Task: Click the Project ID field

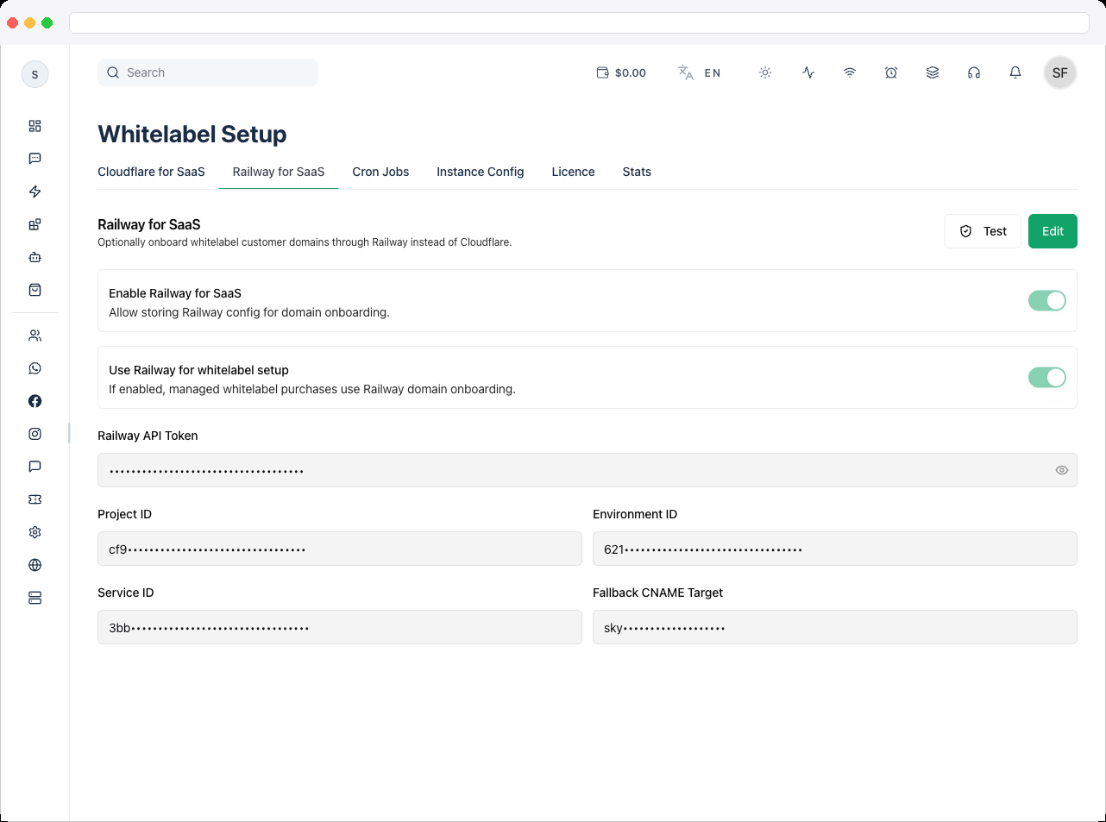Action: pyautogui.click(x=340, y=549)
